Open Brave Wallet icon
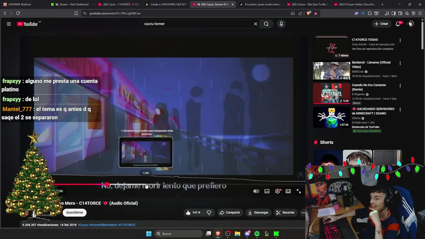 coord(400,13)
